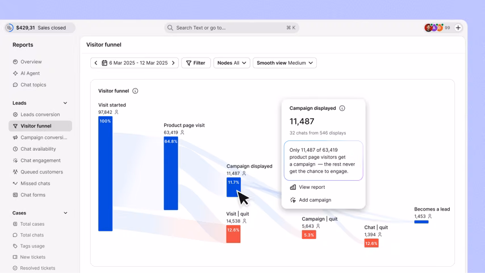Image resolution: width=485 pixels, height=273 pixels.
Task: Click the Missed chats icon
Action: point(15,183)
